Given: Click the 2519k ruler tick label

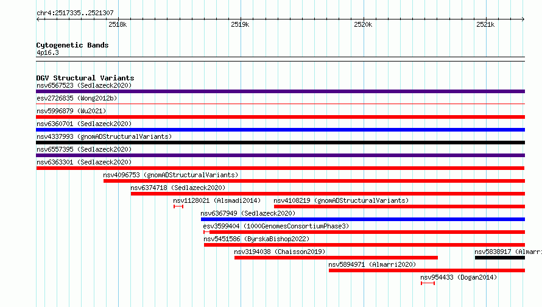Looking at the screenshot, I should coord(240,24).
